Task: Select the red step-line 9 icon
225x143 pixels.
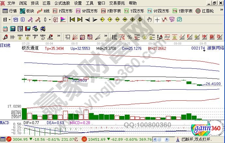Action: pos(38,20)
